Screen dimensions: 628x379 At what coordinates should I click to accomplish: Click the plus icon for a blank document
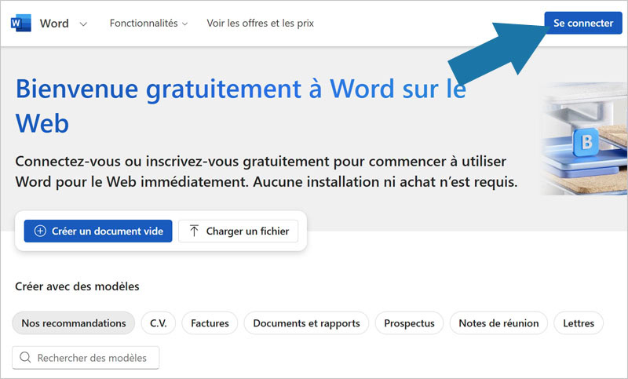tap(41, 231)
